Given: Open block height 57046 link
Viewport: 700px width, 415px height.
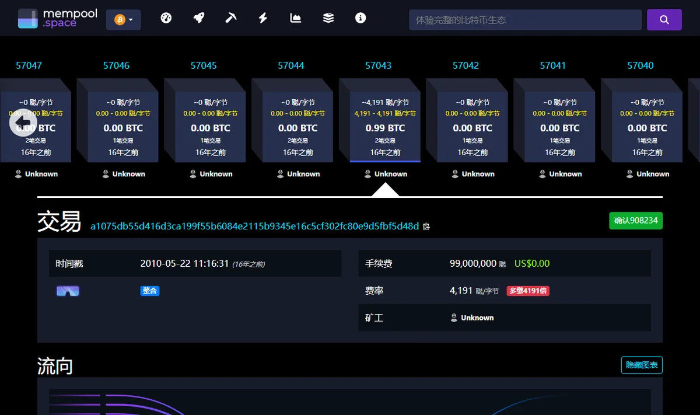Looking at the screenshot, I should pyautogui.click(x=116, y=65).
